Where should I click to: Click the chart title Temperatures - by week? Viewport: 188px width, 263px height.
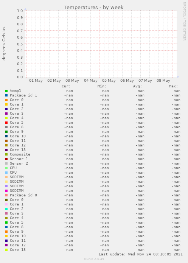pos(94,8)
